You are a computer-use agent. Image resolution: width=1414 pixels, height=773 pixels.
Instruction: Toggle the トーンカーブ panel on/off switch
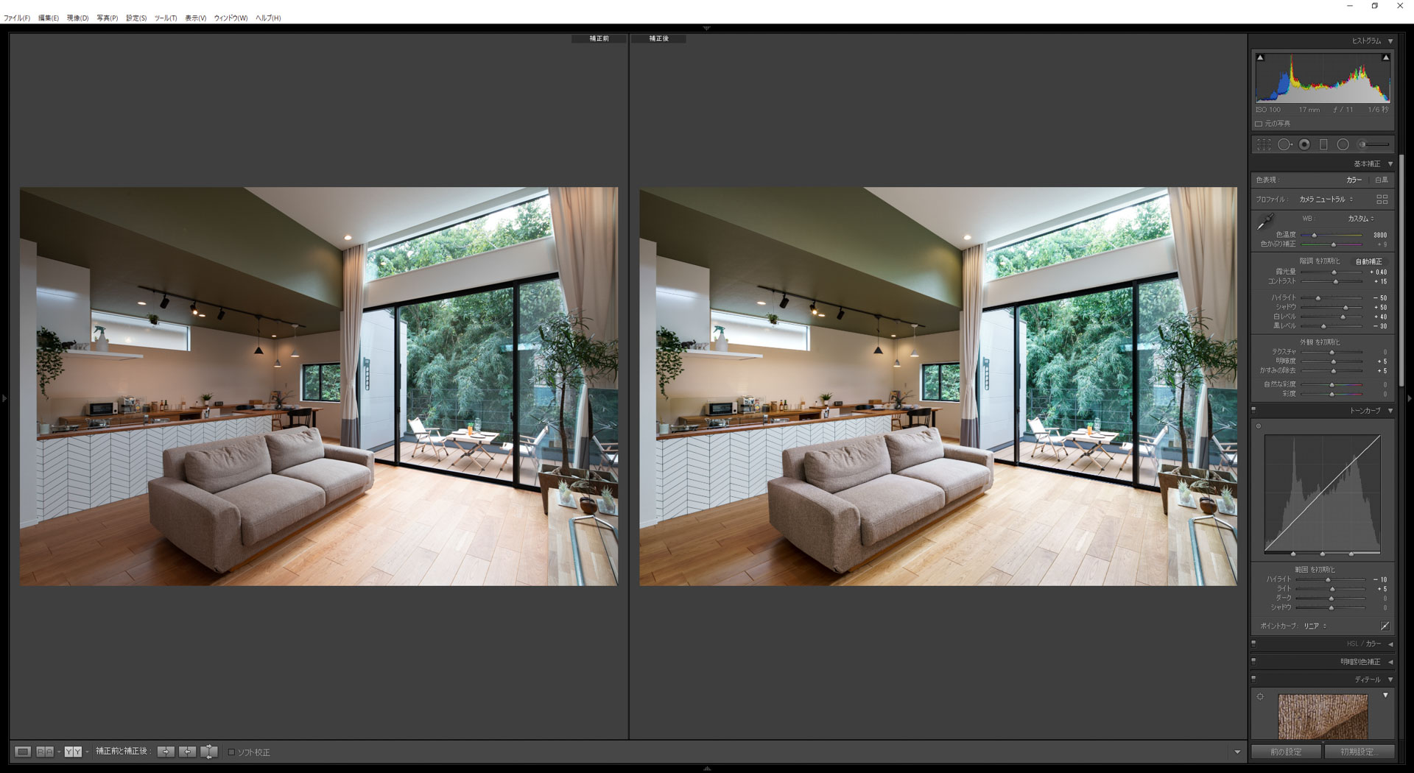click(x=1253, y=410)
